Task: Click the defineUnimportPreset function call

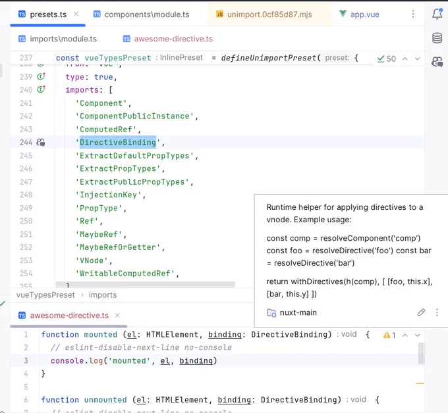Action: pos(269,58)
